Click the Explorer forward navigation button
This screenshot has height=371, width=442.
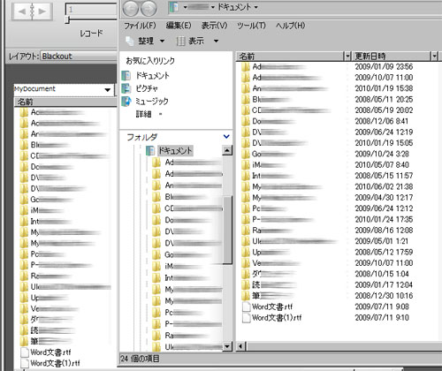click(x=149, y=9)
